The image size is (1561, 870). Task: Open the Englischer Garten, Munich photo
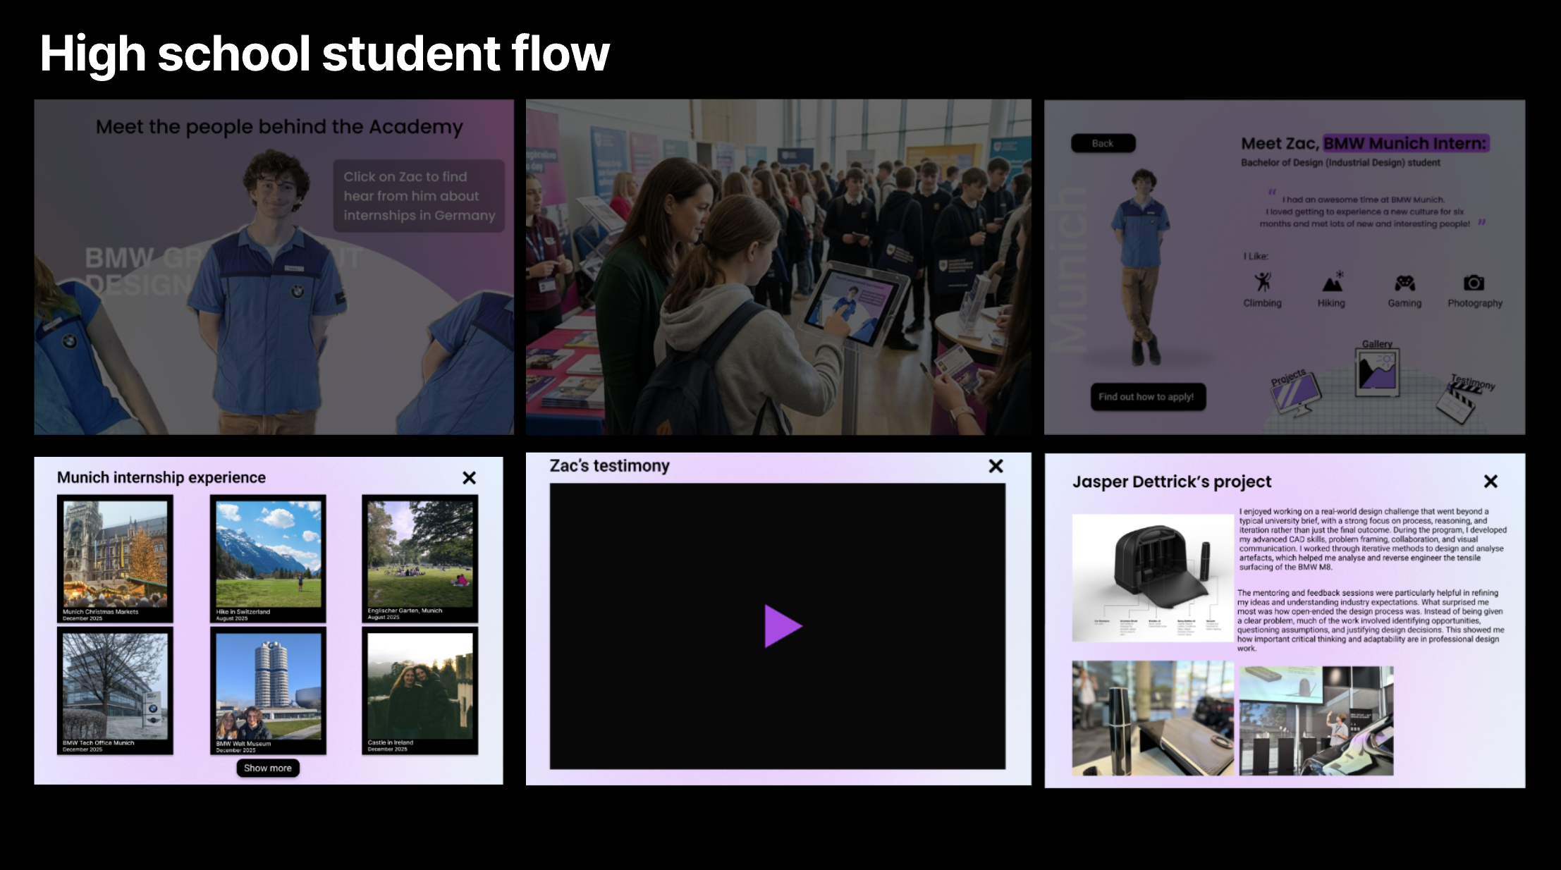click(420, 558)
